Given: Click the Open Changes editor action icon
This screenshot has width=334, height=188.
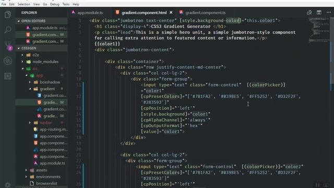Looking at the screenshot, I should tap(309, 13).
